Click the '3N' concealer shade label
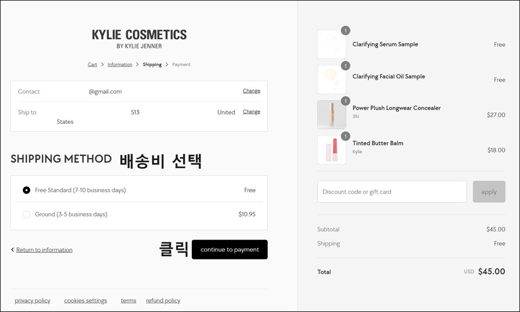520x312 pixels. click(x=355, y=117)
